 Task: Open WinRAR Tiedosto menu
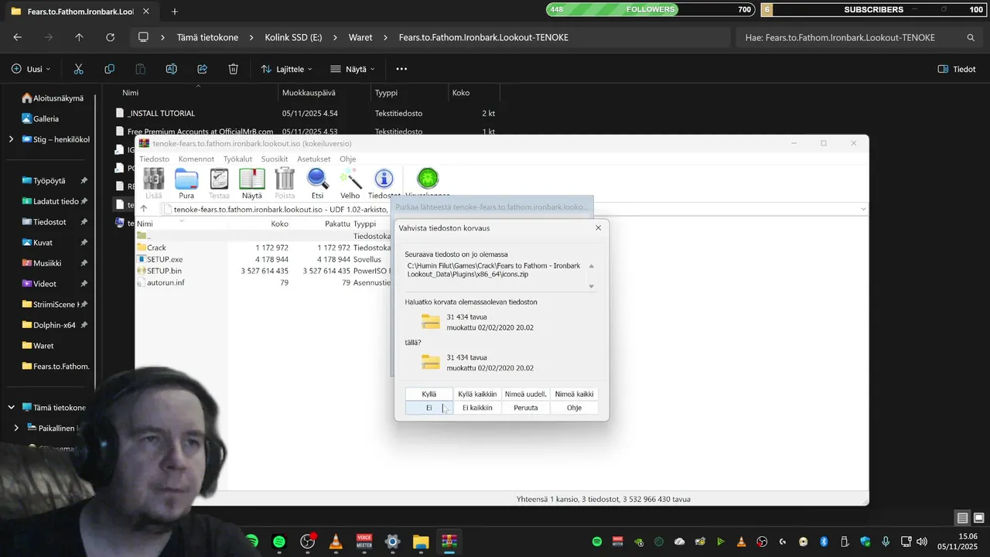pyautogui.click(x=154, y=159)
